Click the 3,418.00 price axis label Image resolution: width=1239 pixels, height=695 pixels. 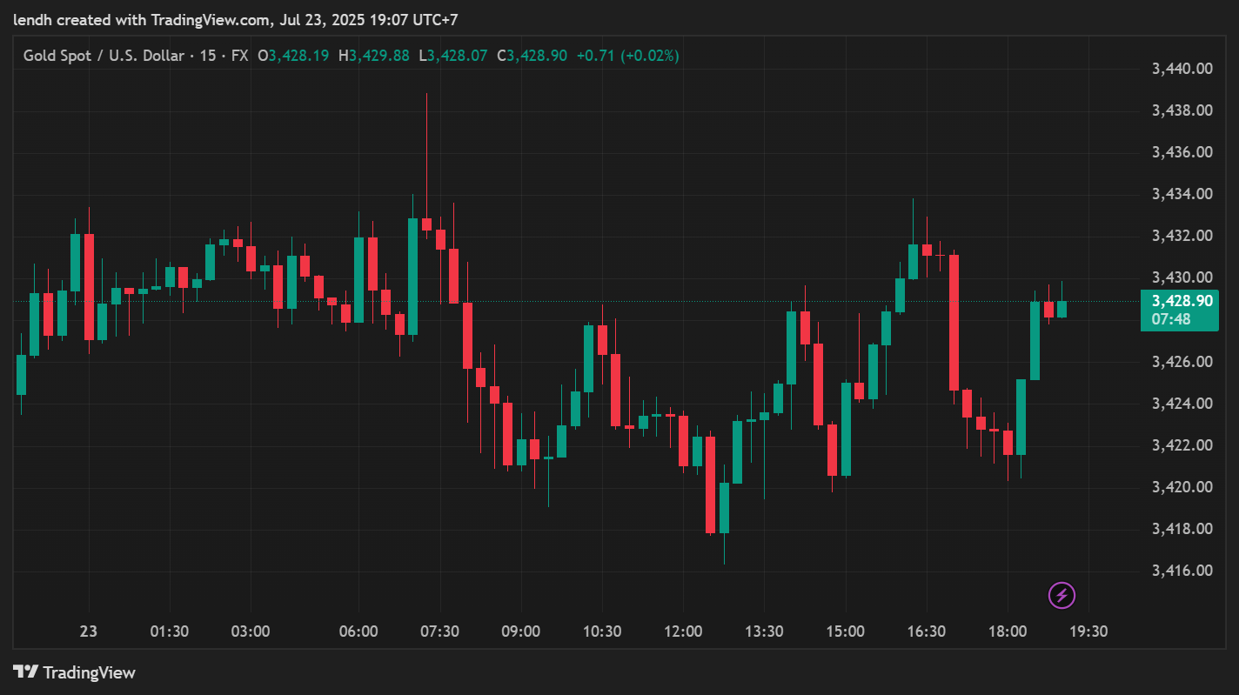pos(1182,529)
